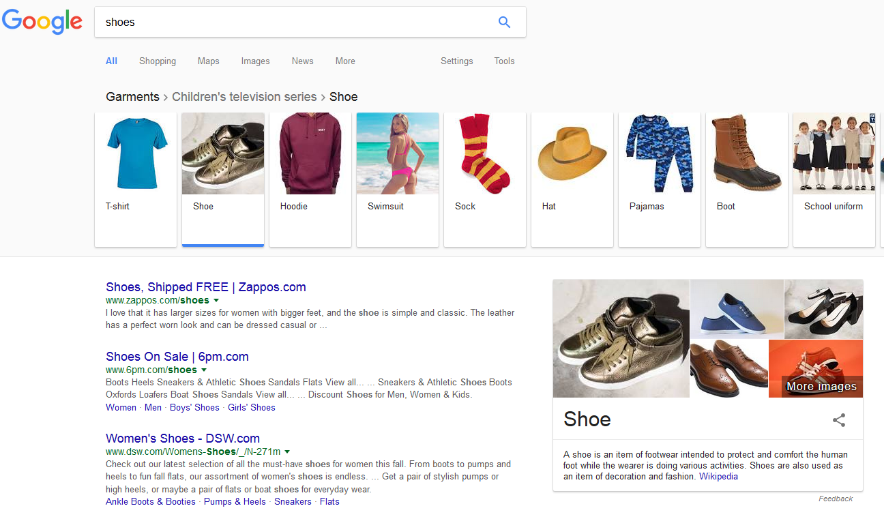This screenshot has width=884, height=519.
Task: Select the T-shirt carousel card
Action: [136, 179]
